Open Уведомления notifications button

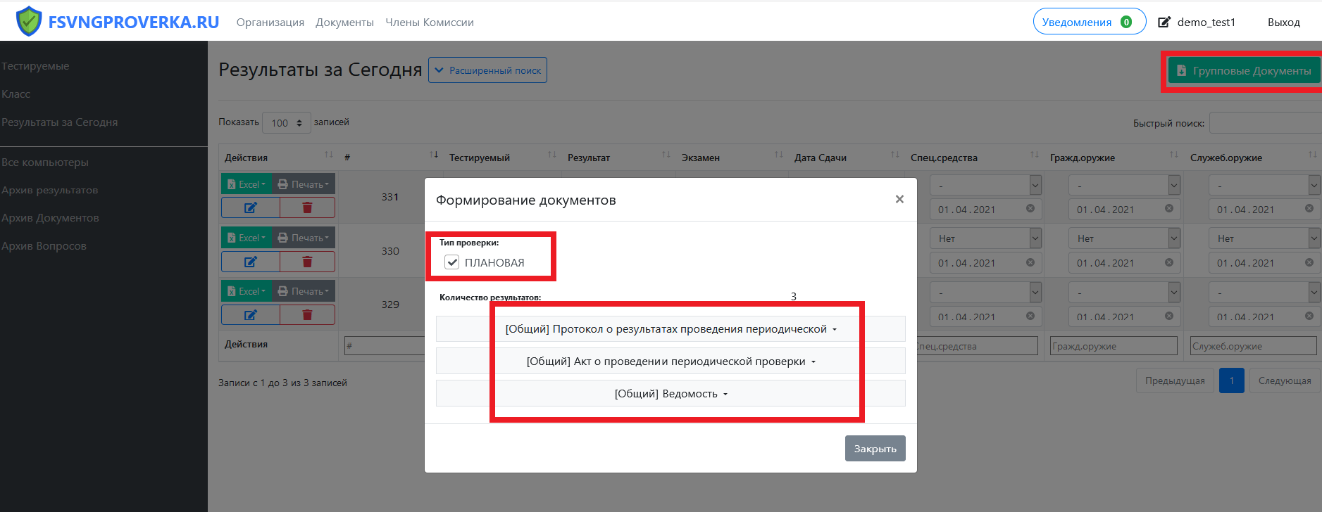[1089, 22]
